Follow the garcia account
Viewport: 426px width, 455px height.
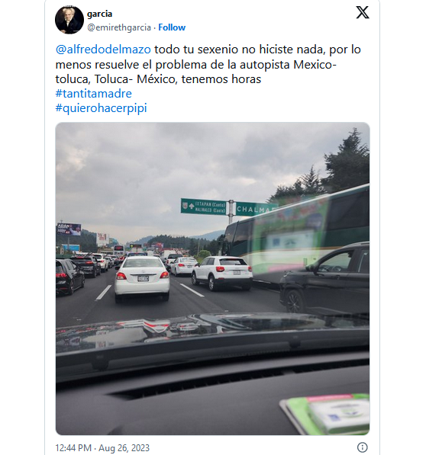point(172,27)
